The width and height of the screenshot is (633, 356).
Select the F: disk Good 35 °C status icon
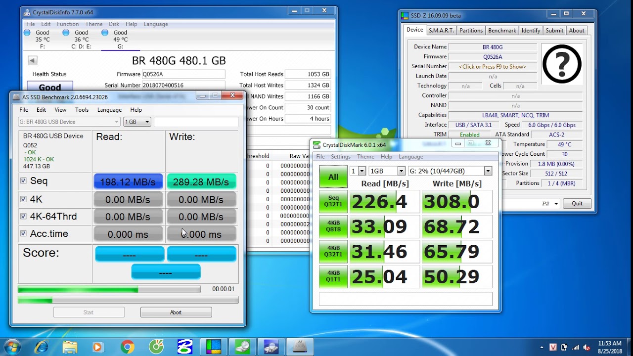[x=27, y=33]
